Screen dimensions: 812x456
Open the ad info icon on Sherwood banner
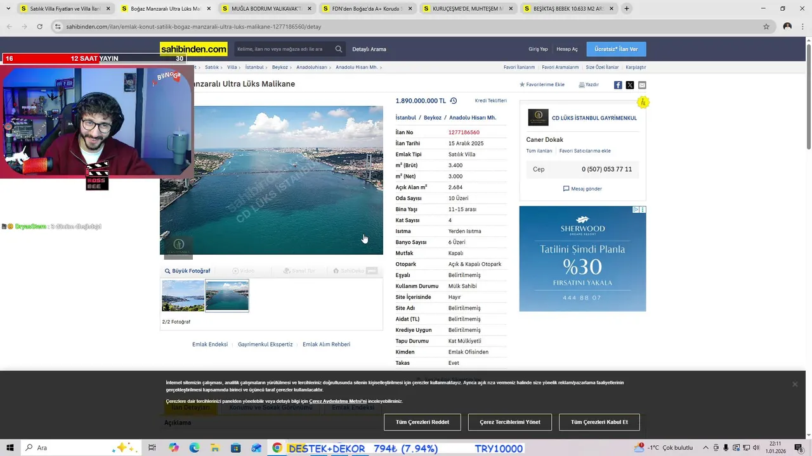pyautogui.click(x=636, y=210)
